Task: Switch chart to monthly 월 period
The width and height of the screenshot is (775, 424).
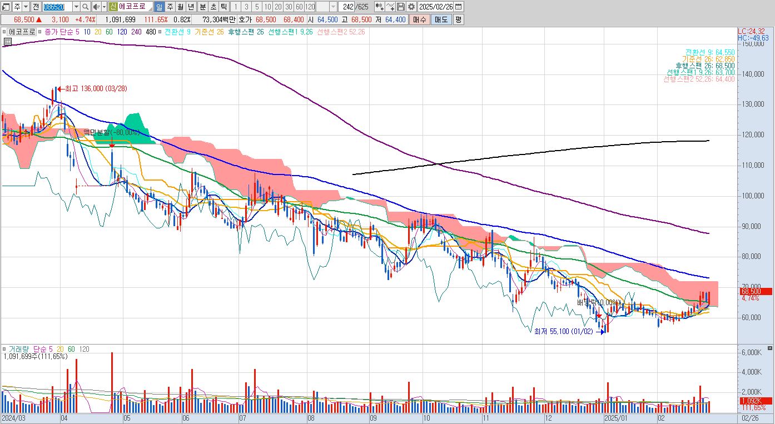Action: pos(181,7)
